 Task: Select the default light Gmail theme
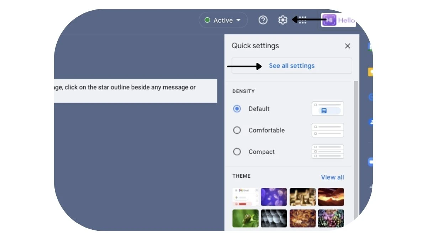pyautogui.click(x=246, y=197)
